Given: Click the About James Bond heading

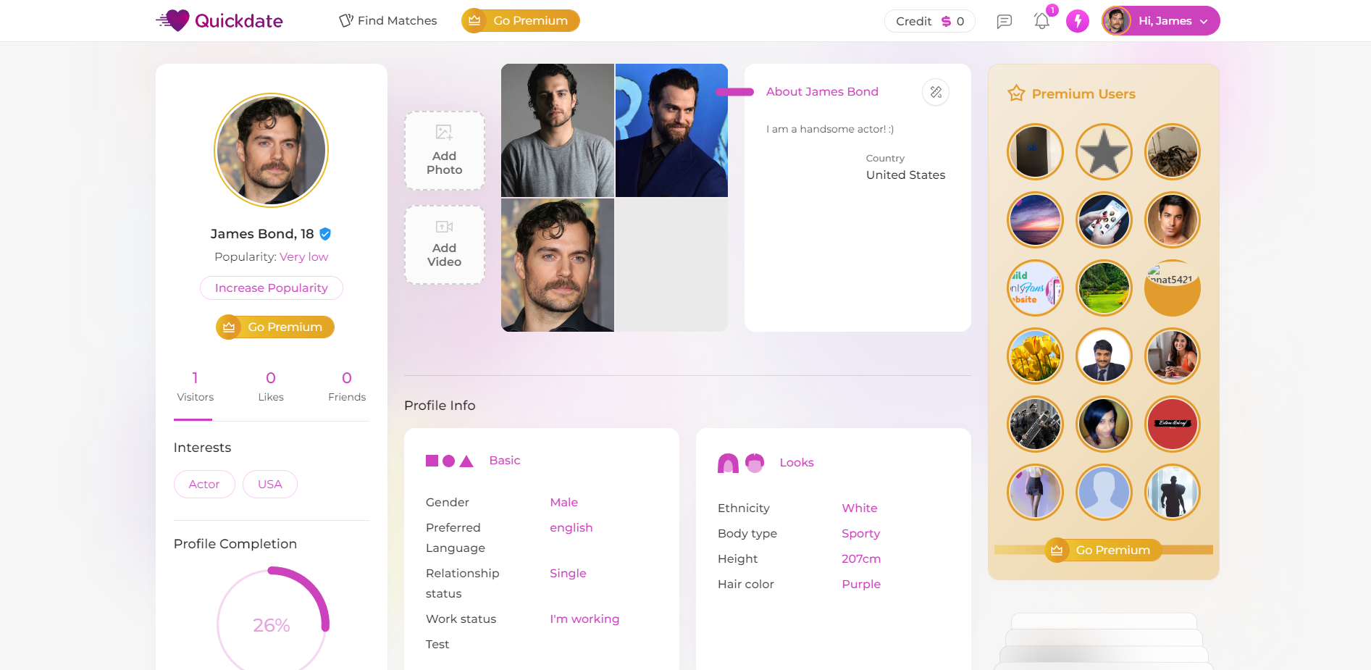Looking at the screenshot, I should [x=822, y=92].
